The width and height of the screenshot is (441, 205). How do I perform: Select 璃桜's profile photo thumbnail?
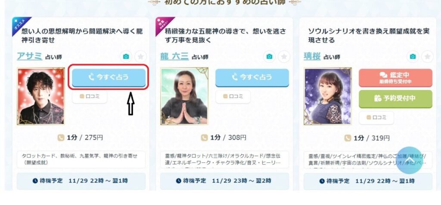pos(328,96)
